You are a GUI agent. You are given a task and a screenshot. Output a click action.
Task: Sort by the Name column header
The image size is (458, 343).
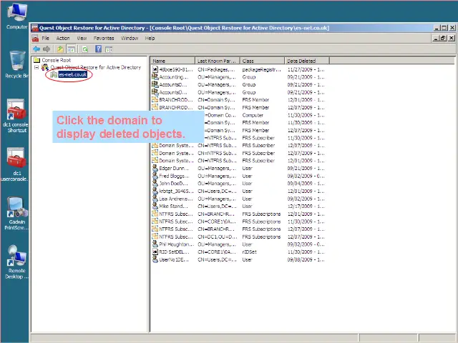click(x=172, y=61)
